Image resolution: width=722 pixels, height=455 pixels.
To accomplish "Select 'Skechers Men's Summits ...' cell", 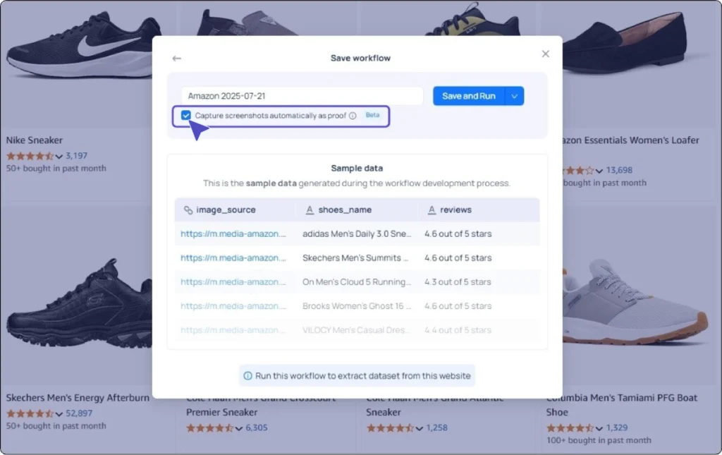I will coord(355,257).
